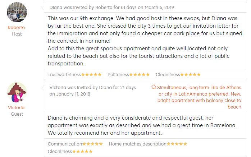Click the 'Home matches description' stars
251x157 pixels.
point(177,144)
